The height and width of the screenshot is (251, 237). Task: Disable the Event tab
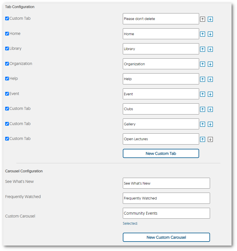coord(7,94)
